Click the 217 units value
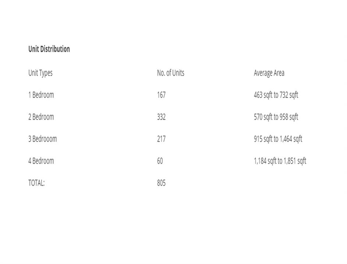 [x=161, y=139]
